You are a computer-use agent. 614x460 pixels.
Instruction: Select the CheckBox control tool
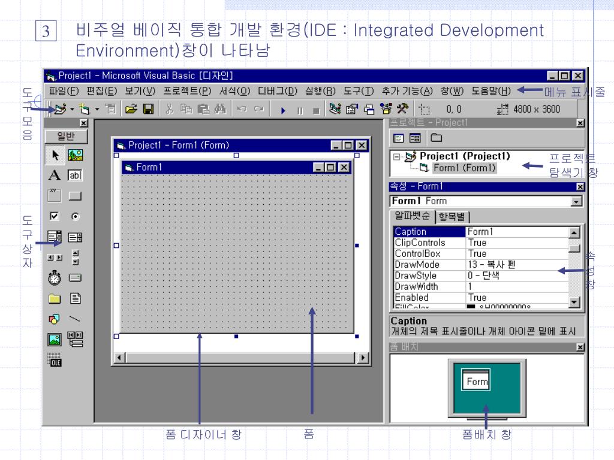55,216
